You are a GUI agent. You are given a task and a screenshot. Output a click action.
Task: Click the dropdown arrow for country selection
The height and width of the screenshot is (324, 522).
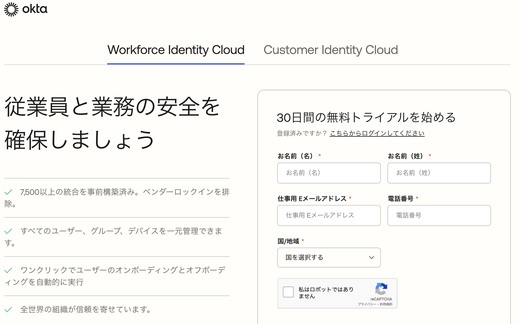point(370,258)
